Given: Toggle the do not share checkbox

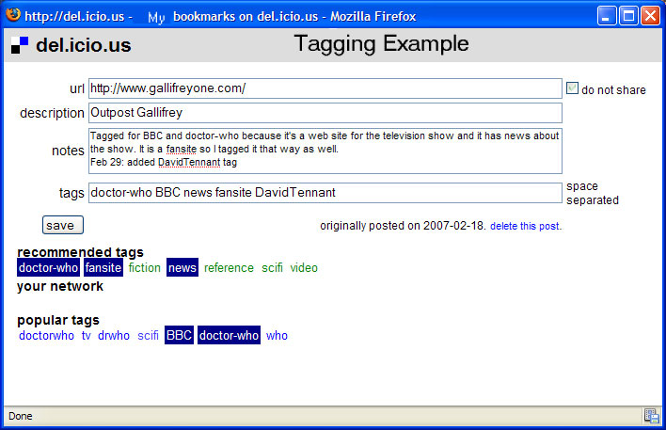Looking at the screenshot, I should pyautogui.click(x=572, y=88).
